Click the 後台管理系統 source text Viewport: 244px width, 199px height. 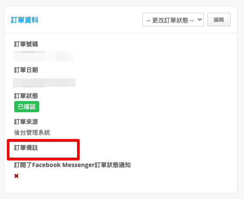coord(32,133)
